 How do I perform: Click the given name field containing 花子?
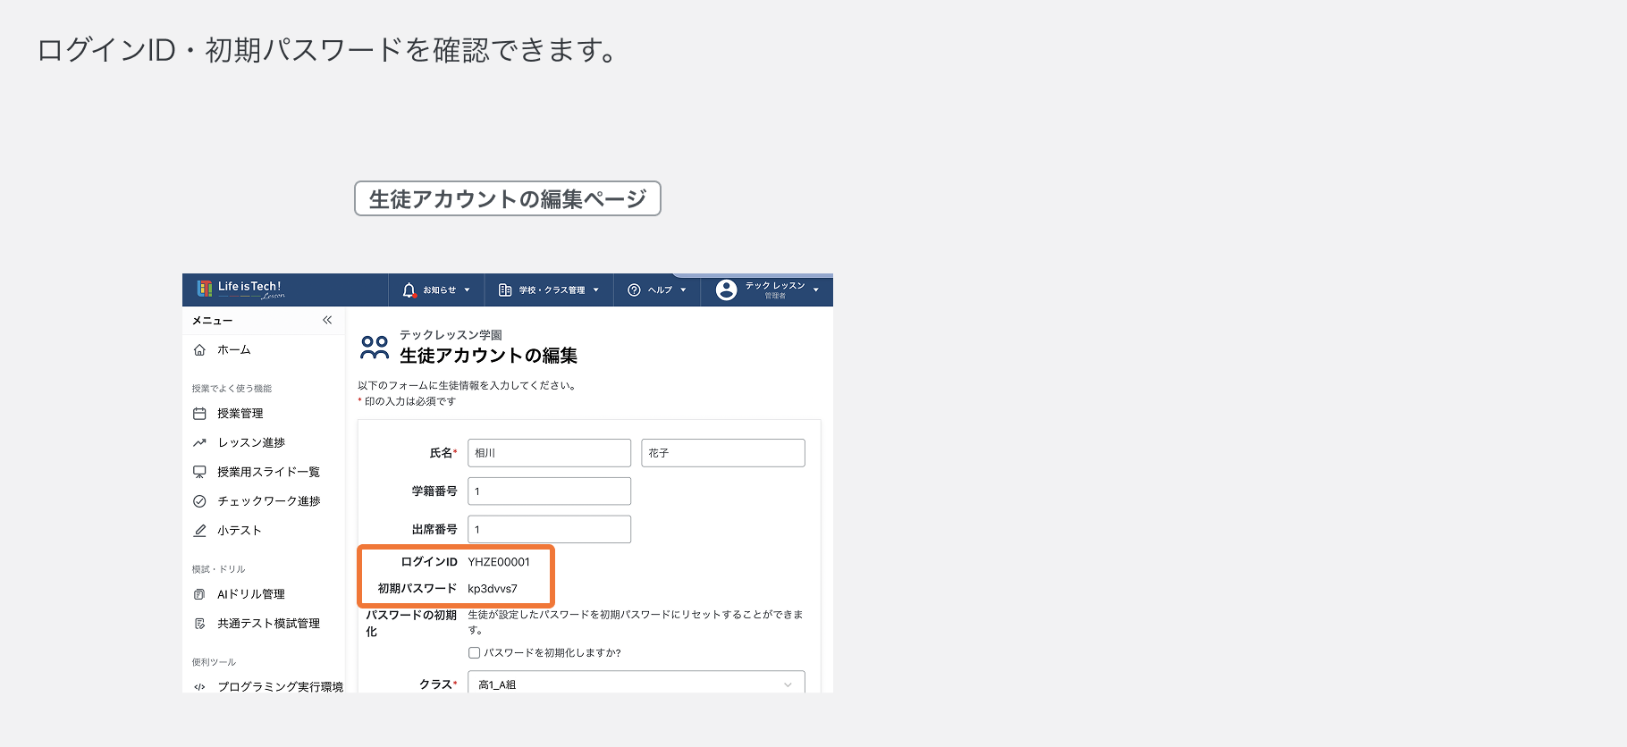tap(723, 453)
